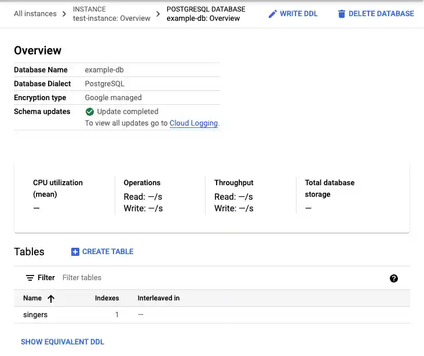Click the green Update completed checkmark icon

pos(90,112)
